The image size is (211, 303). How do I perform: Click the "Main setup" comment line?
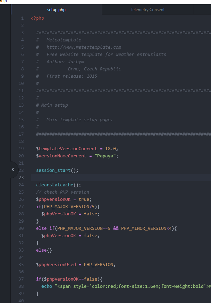54,105
